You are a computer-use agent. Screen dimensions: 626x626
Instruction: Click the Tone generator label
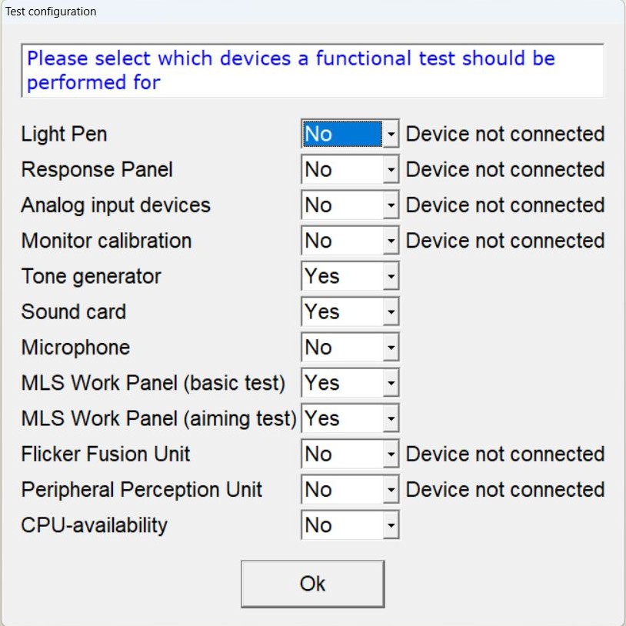click(92, 277)
